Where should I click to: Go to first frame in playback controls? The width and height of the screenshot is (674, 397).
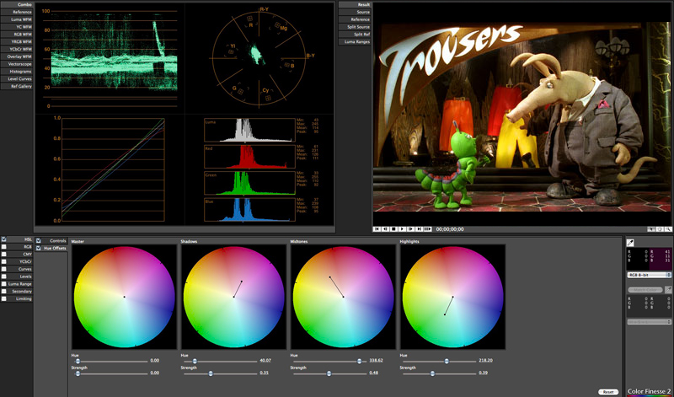(377, 228)
